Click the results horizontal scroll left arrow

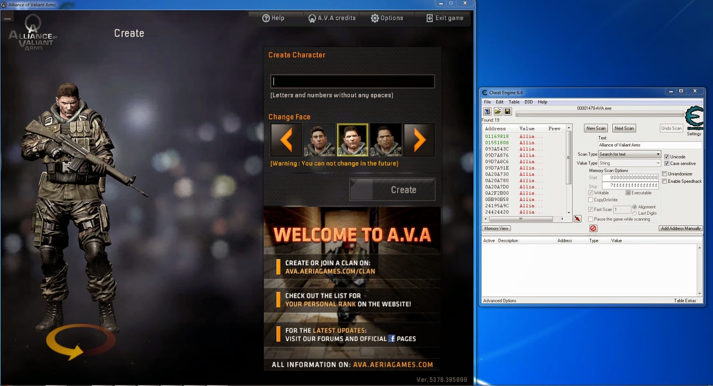(x=487, y=219)
